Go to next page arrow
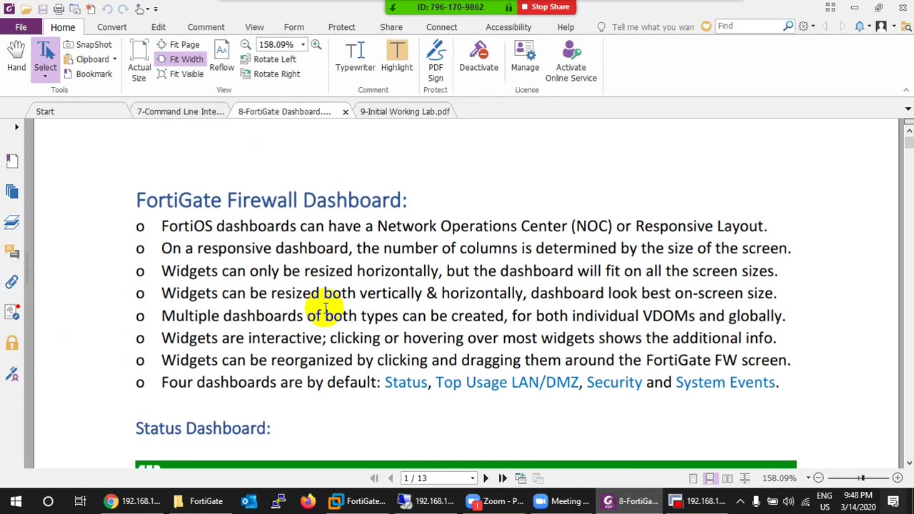The image size is (914, 514). click(486, 478)
